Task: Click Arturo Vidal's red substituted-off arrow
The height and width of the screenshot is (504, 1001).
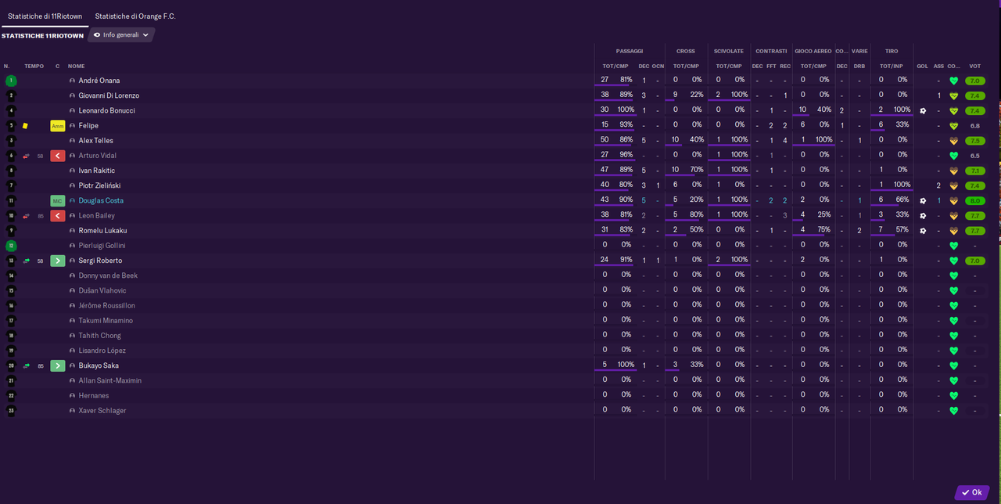Action: click(58, 156)
